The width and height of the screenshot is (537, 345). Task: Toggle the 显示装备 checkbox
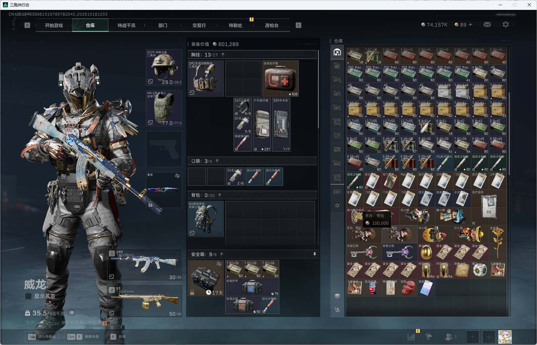click(x=28, y=296)
